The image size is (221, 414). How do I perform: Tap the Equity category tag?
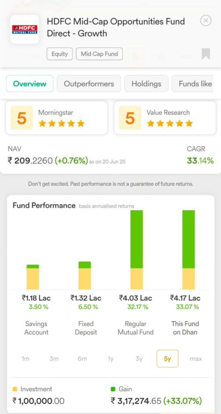pyautogui.click(x=60, y=54)
